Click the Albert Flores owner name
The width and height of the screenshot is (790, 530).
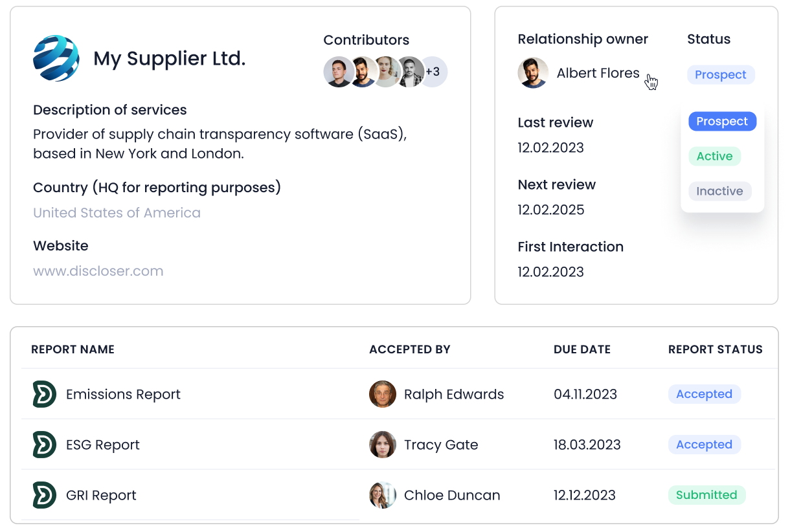click(598, 73)
